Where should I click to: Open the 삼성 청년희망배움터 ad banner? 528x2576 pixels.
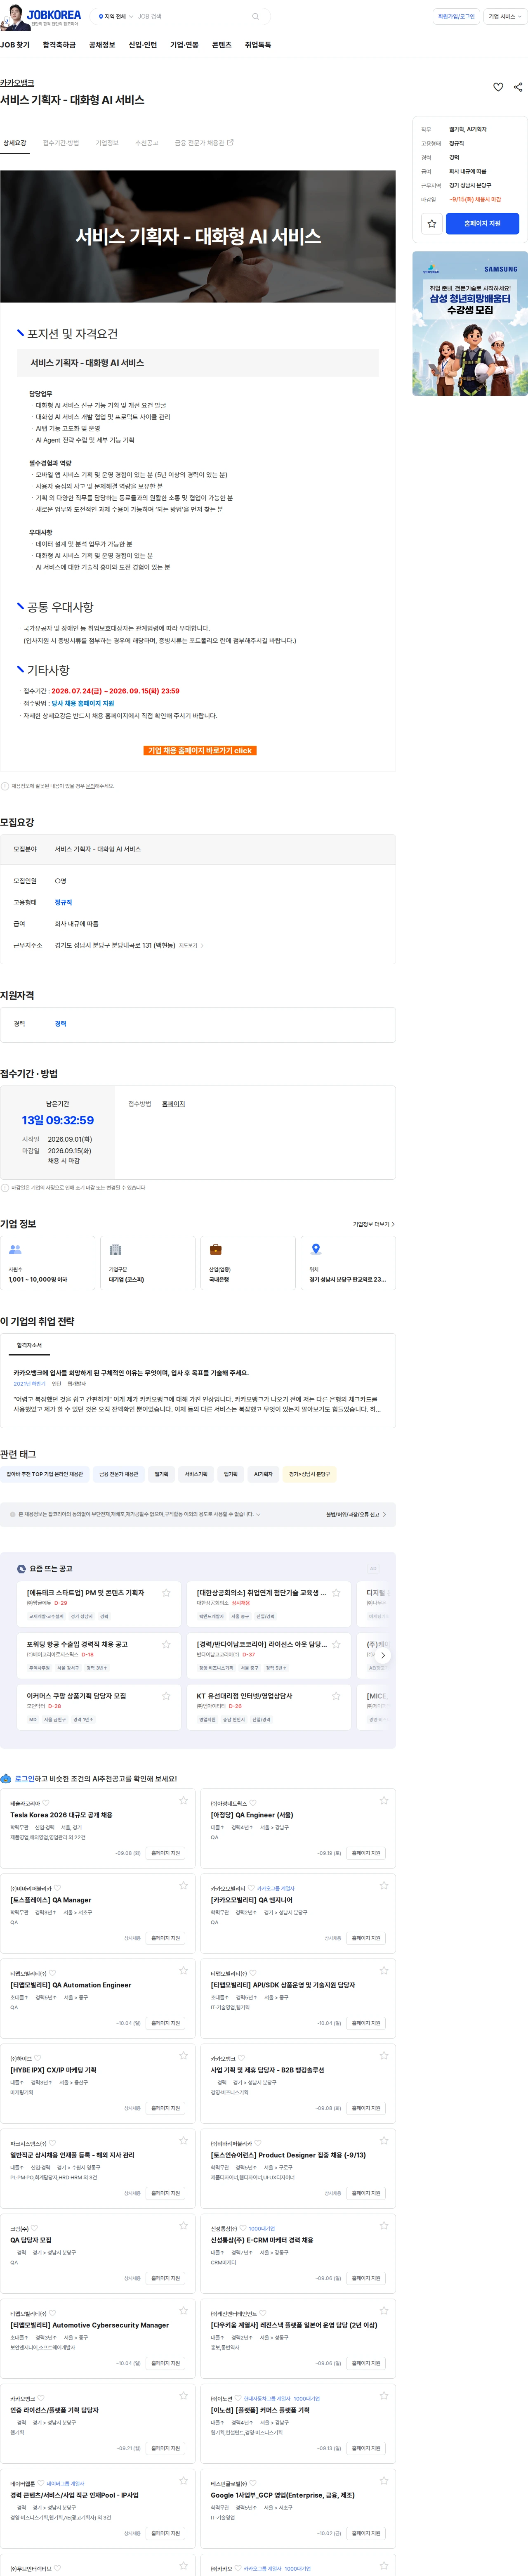coord(470,323)
